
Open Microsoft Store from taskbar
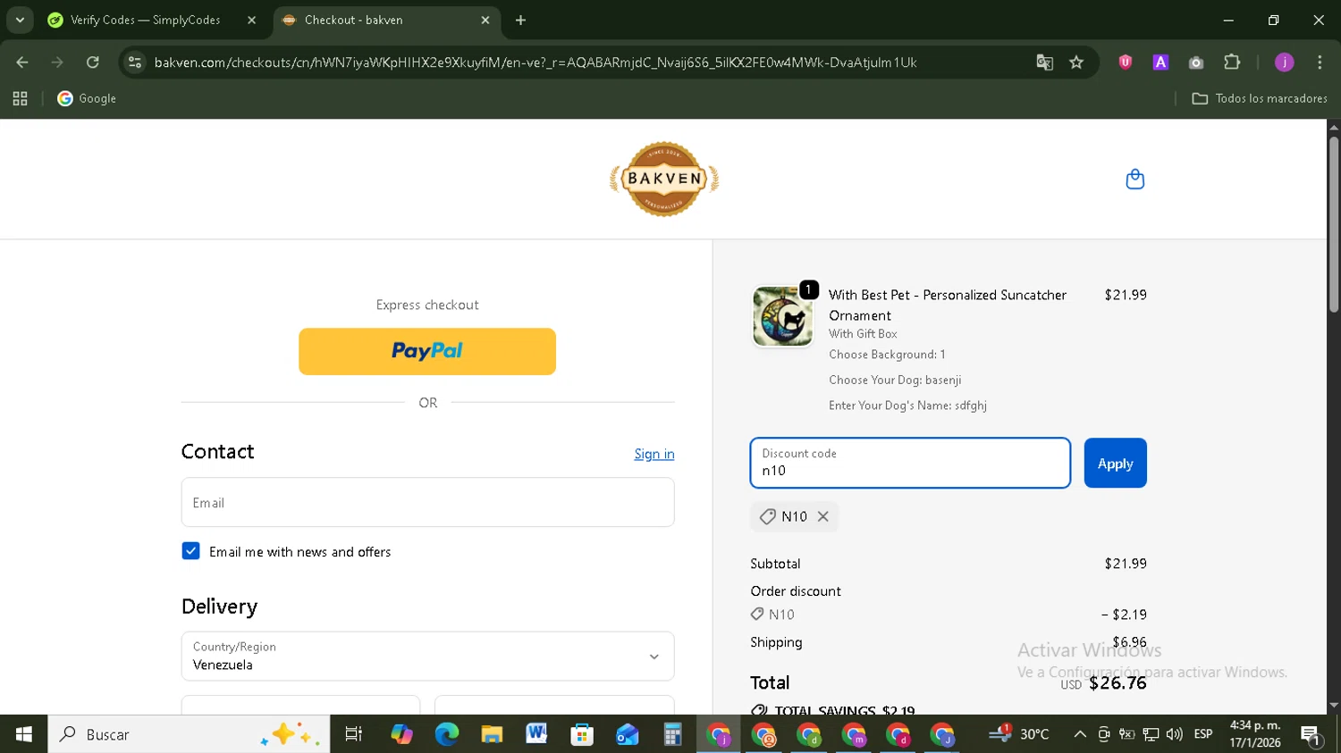pyautogui.click(x=582, y=734)
